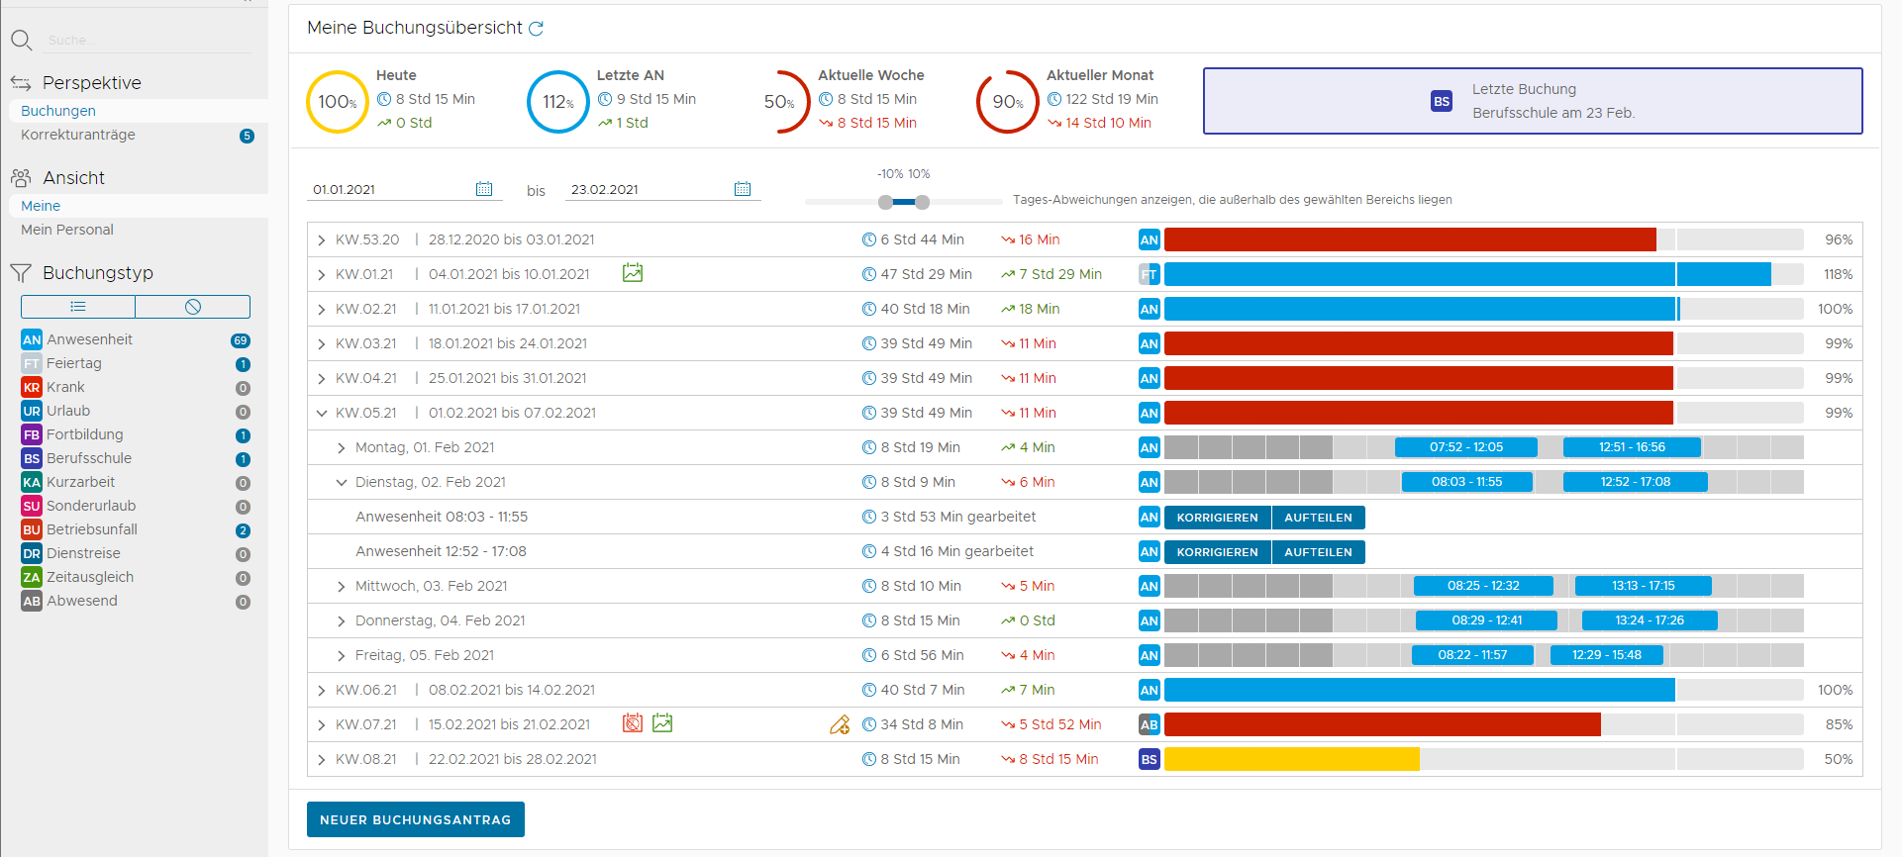Image resolution: width=1902 pixels, height=857 pixels.
Task: Click the orange edit icon in KW.07.21 row
Action: [x=840, y=725]
